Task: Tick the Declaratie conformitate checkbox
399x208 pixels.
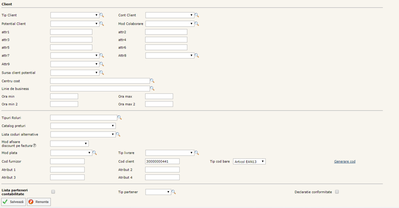Action: coord(337,192)
